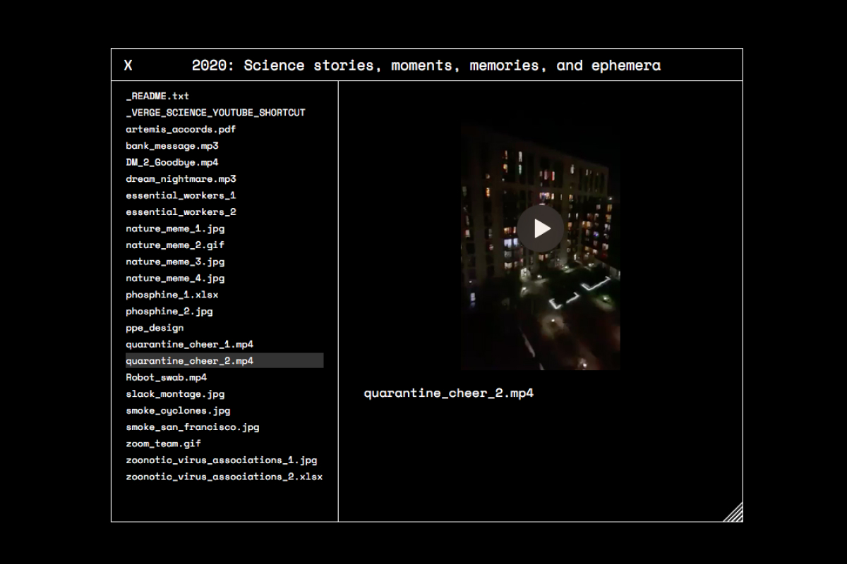847x564 pixels.
Task: Open _VERGE_SCIENCE_YOUTUBE_SHORTCUT link
Action: 215,113
